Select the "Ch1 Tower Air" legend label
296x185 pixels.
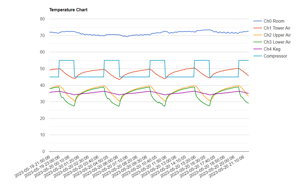tap(277, 28)
